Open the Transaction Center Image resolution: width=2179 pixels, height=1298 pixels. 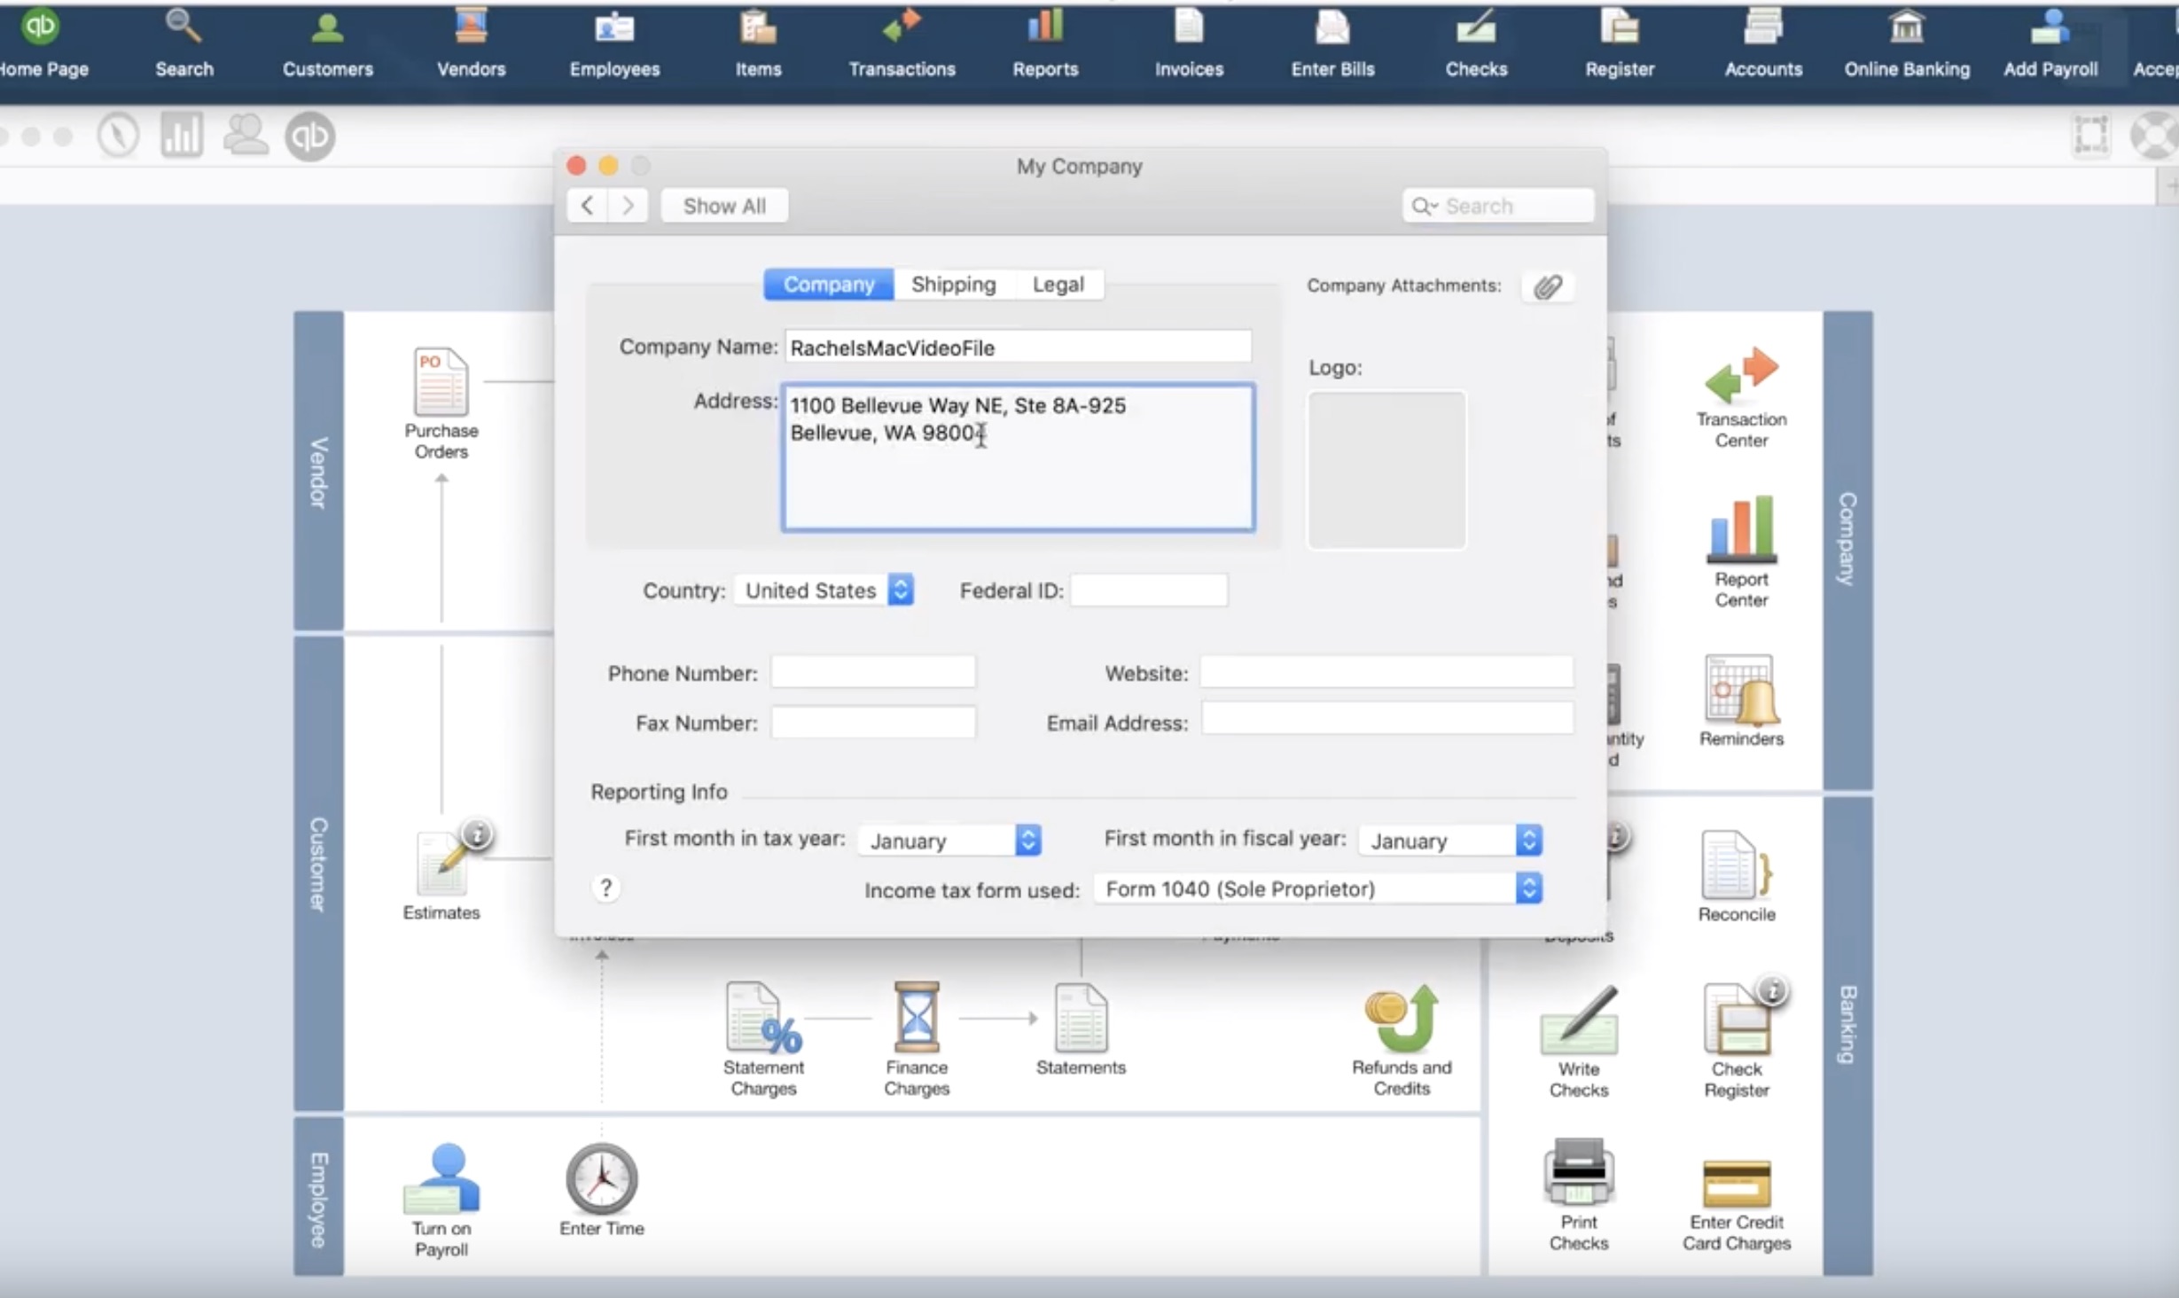click(1741, 397)
